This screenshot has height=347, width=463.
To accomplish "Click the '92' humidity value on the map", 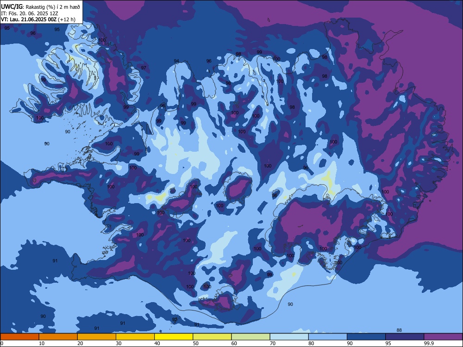I will [x=175, y=320].
